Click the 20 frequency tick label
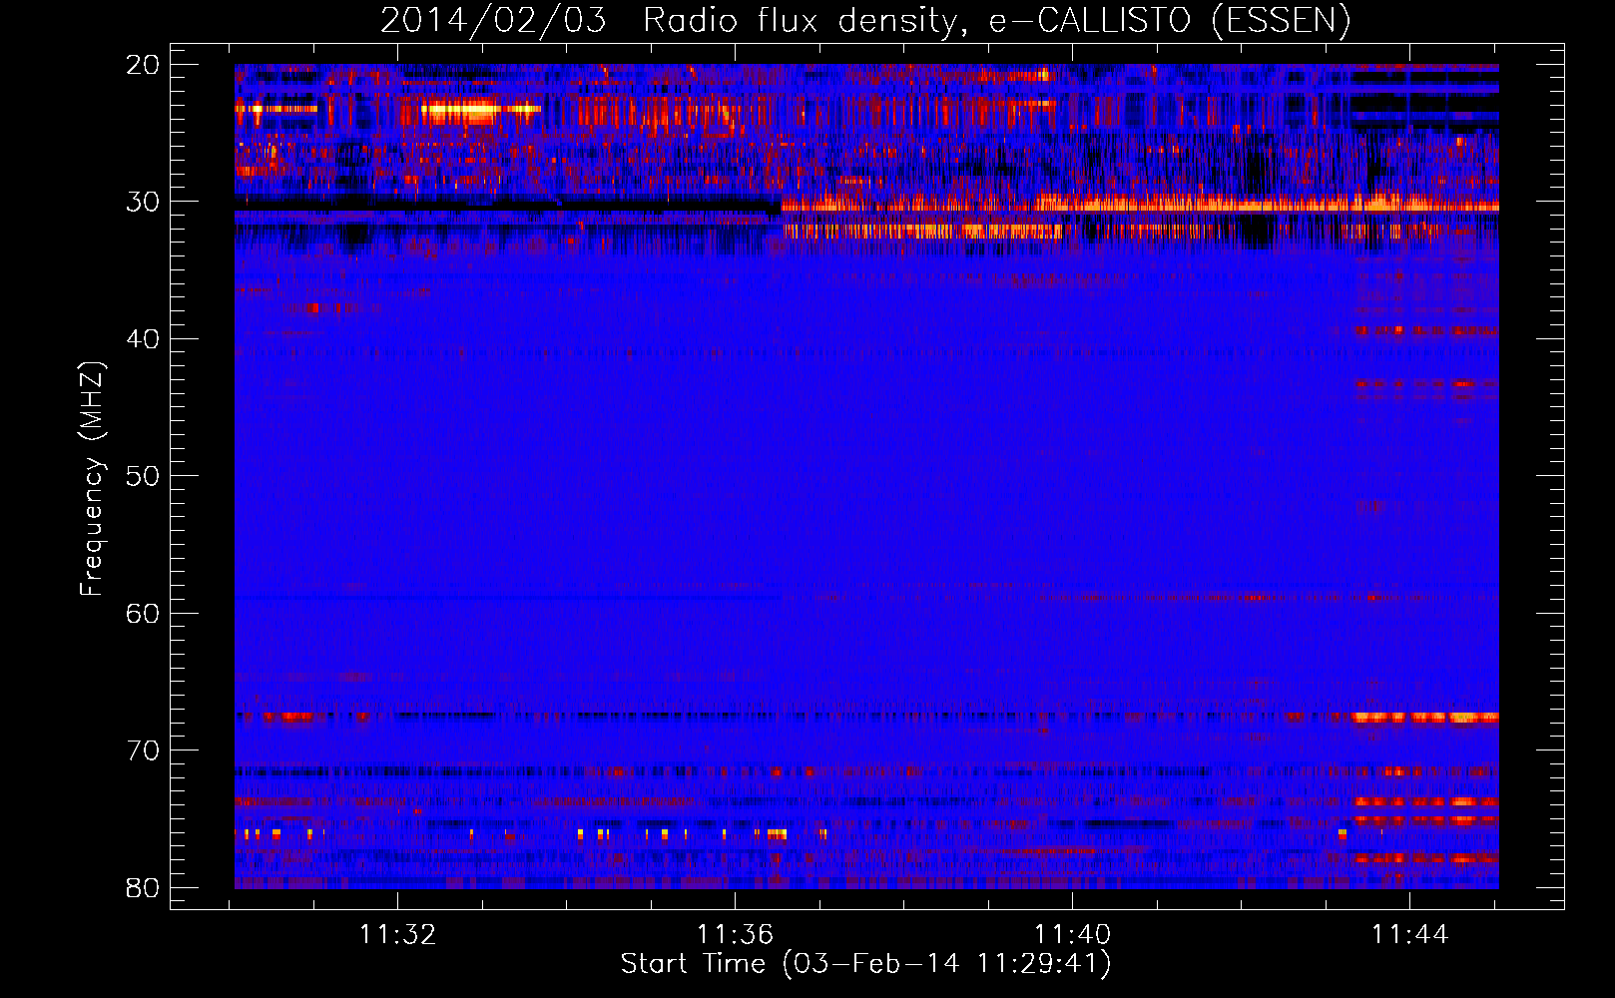The width and height of the screenshot is (1615, 998). [143, 65]
